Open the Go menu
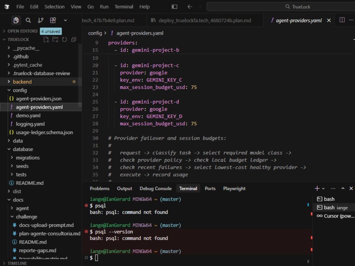This screenshot has height=266, width=355. click(x=90, y=7)
